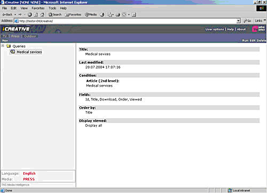The height and width of the screenshot is (193, 267).
Task: Open the Media toolbar button
Action: [x=91, y=14]
